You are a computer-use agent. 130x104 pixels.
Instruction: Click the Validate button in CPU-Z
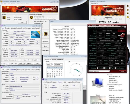29,63
